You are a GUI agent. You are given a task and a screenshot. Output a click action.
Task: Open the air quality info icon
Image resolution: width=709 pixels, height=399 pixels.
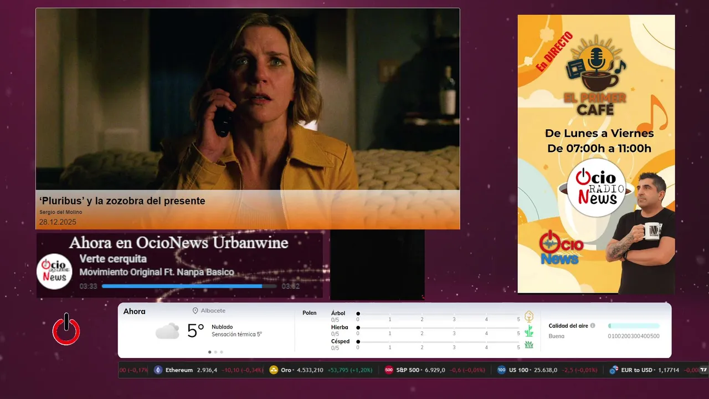tap(593, 326)
